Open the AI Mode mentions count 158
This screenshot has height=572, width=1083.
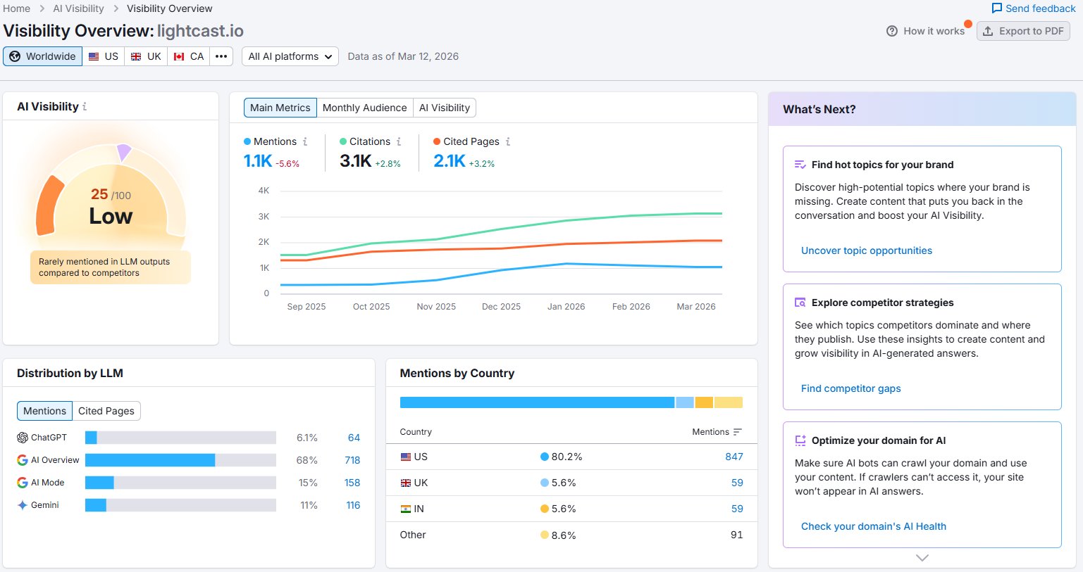click(352, 483)
